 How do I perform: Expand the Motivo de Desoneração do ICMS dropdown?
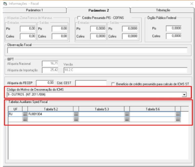click(x=184, y=95)
